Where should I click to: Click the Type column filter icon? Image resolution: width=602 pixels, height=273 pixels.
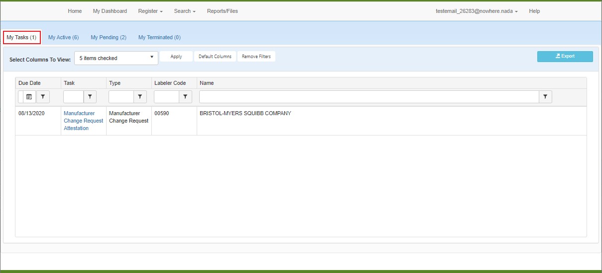(140, 97)
